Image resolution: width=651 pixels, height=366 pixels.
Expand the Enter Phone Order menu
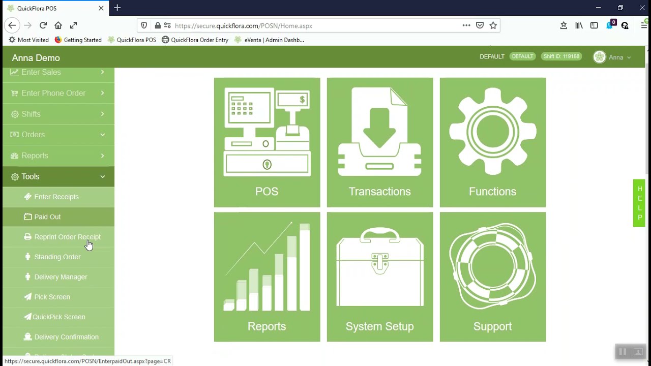[x=58, y=93]
